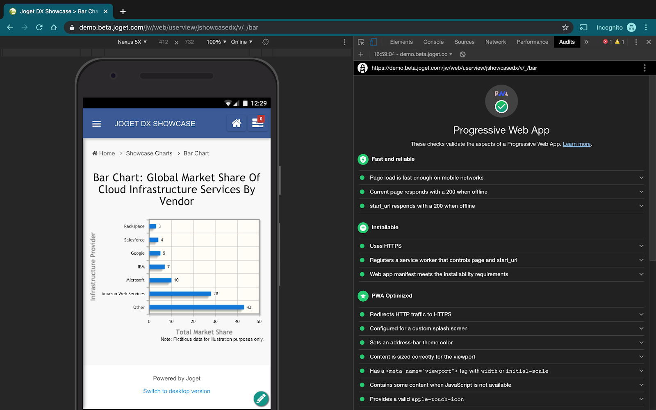The width and height of the screenshot is (656, 410).
Task: Edit the 412 device width field
Action: 164,42
